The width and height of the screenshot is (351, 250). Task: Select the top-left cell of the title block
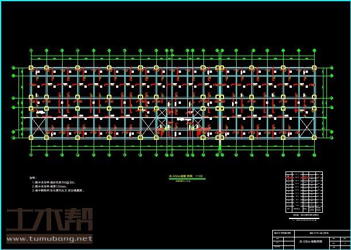[281, 233]
